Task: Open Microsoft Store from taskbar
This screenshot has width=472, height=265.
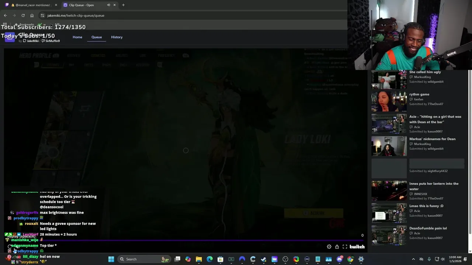Action: [221, 259]
